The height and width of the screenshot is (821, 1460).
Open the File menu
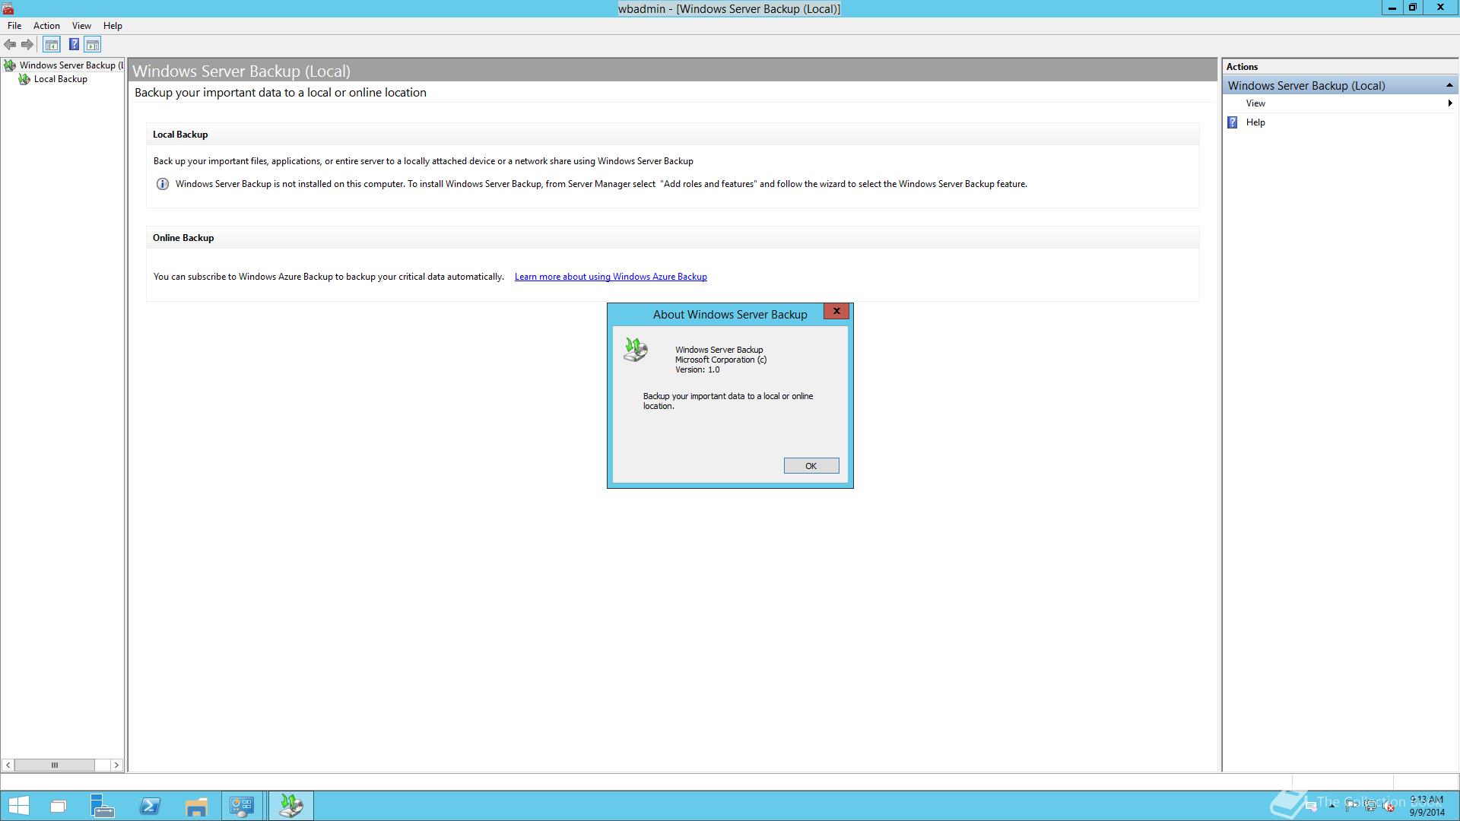pos(14,26)
